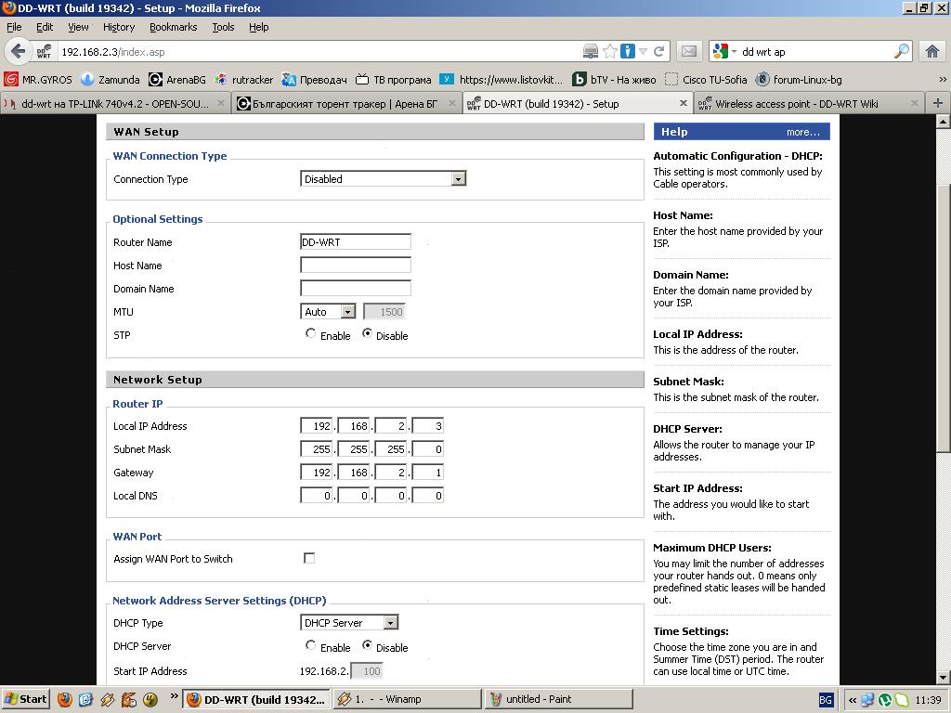Image resolution: width=951 pixels, height=713 pixels.
Task: Enable the DHCP Server radio option
Action: pyautogui.click(x=310, y=645)
